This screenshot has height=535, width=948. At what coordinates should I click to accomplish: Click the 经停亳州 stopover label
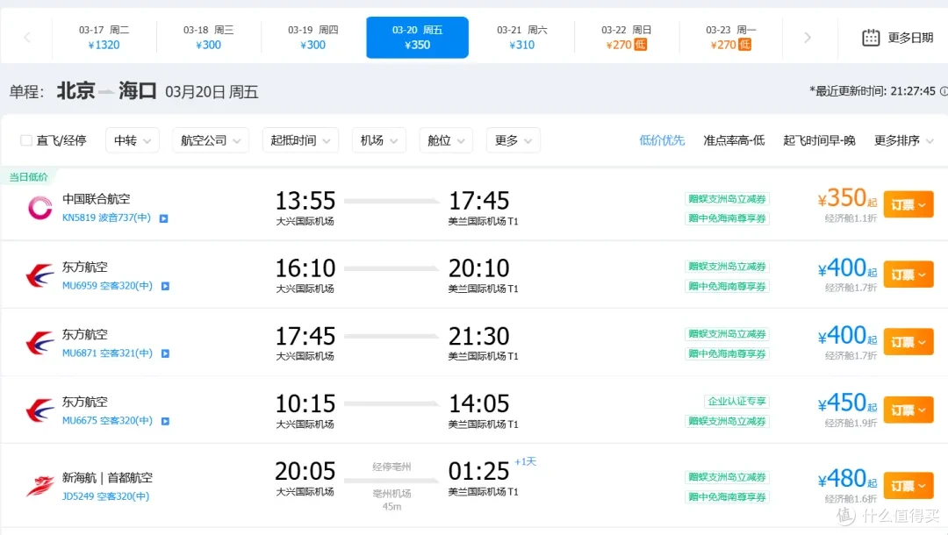point(391,467)
